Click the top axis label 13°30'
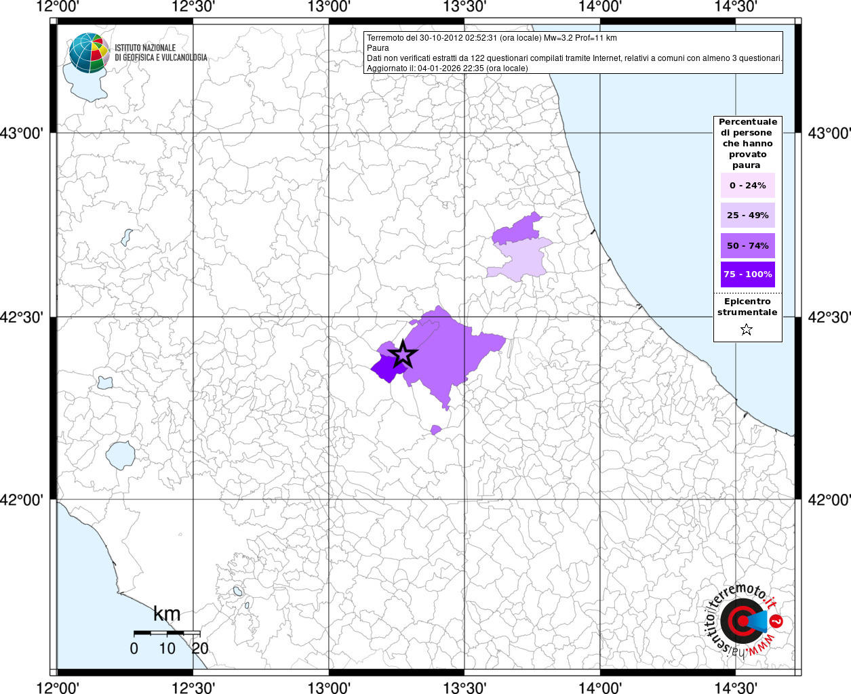The image size is (851, 694). coord(464,7)
